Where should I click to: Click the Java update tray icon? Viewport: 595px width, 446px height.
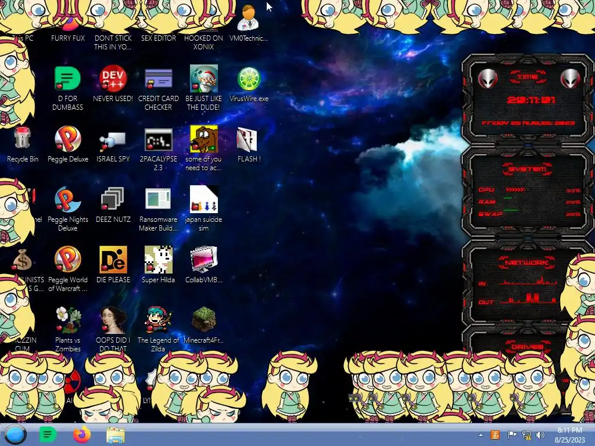click(x=495, y=434)
